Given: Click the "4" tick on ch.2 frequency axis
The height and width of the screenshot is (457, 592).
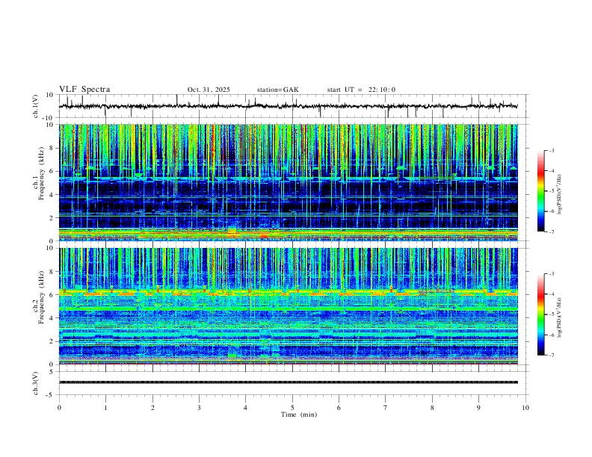Looking at the screenshot, I should [x=52, y=318].
